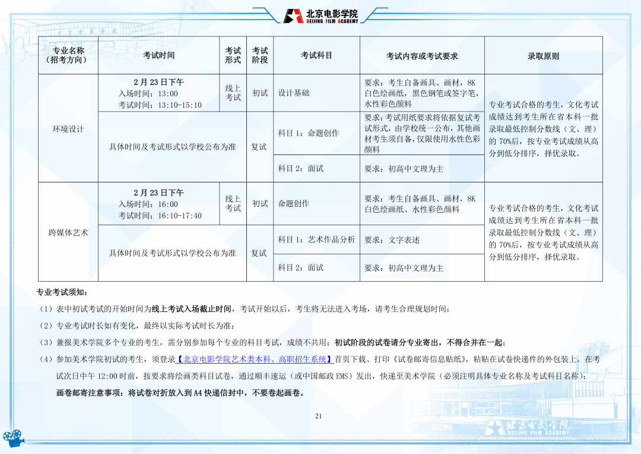Click the 科目1：命题创作 cell
Image resolution: width=641 pixels, height=454 pixels.
tap(308, 133)
